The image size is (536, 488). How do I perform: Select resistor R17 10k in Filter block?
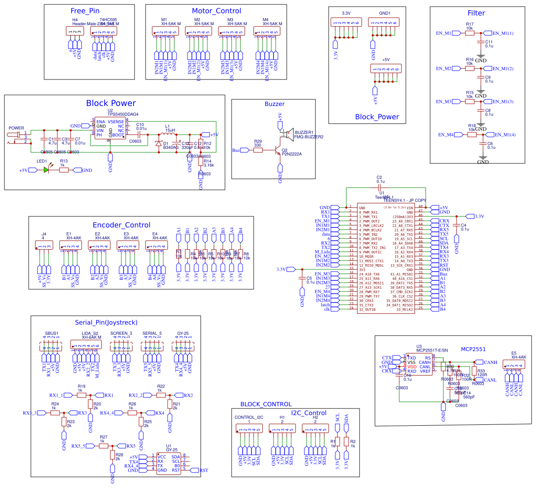[470, 33]
